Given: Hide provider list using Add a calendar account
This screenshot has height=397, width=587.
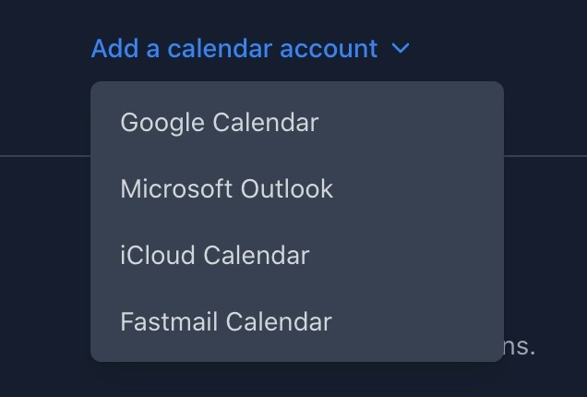Looking at the screenshot, I should (x=234, y=49).
